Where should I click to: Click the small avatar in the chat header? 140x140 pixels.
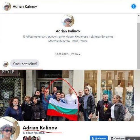pos(7,6)
